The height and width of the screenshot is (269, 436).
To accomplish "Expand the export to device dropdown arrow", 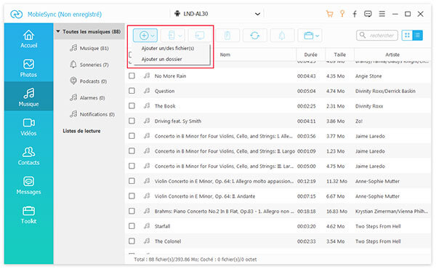I will click(180, 36).
